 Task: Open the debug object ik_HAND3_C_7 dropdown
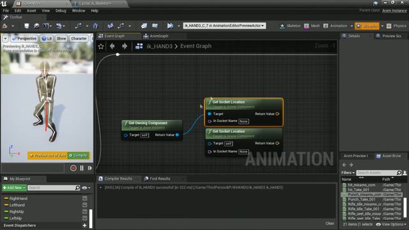tap(224, 26)
